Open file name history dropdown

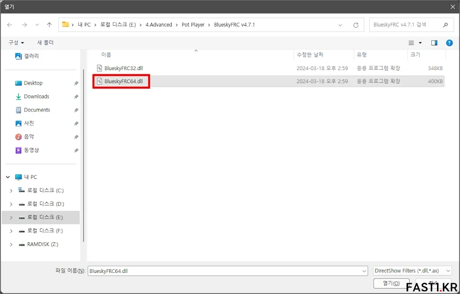pos(364,271)
